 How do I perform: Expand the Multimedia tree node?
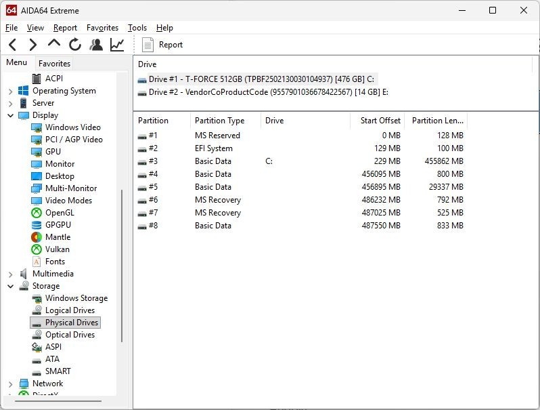pyautogui.click(x=11, y=274)
